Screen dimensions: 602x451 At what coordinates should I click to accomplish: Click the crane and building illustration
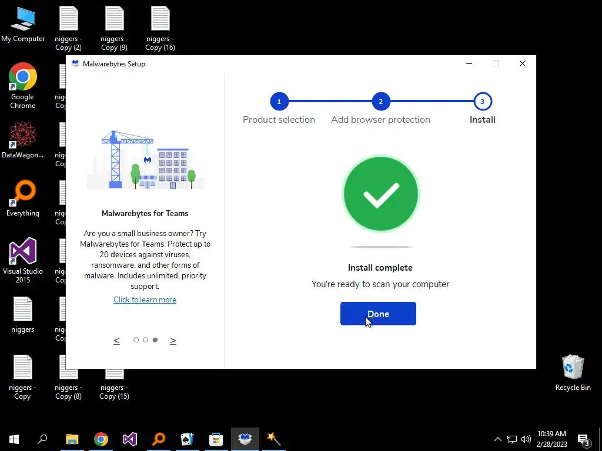pyautogui.click(x=145, y=160)
